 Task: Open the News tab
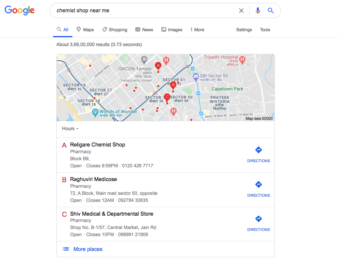point(144,30)
